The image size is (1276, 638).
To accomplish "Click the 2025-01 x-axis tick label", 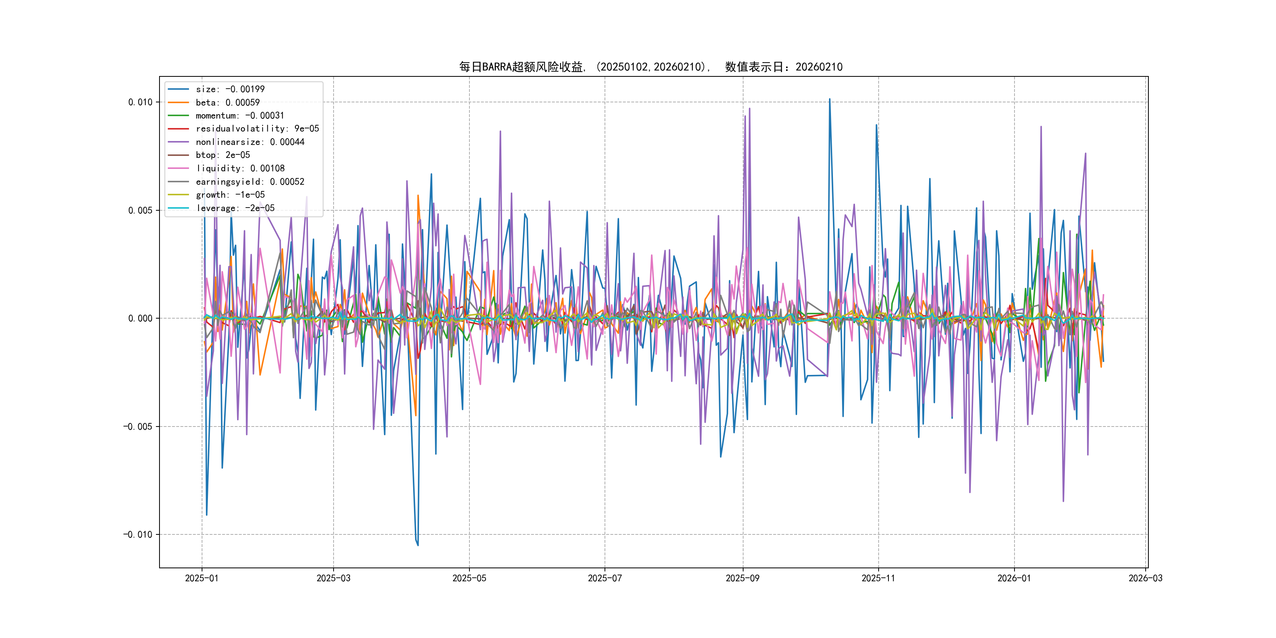I will [x=202, y=578].
